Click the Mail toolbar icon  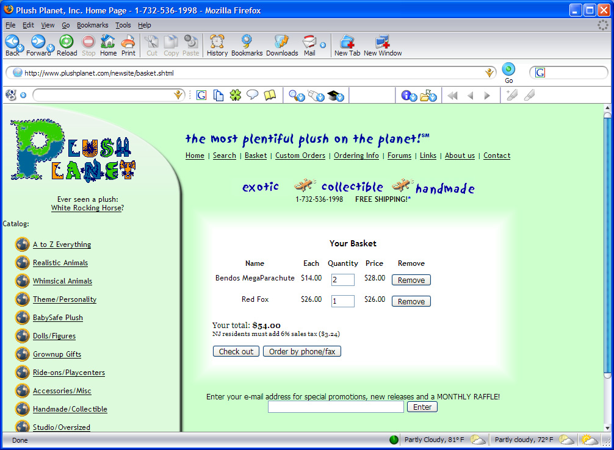[309, 42]
